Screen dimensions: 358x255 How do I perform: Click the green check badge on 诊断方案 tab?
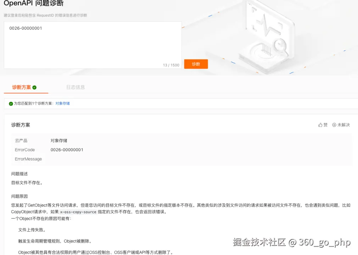click(x=34, y=87)
